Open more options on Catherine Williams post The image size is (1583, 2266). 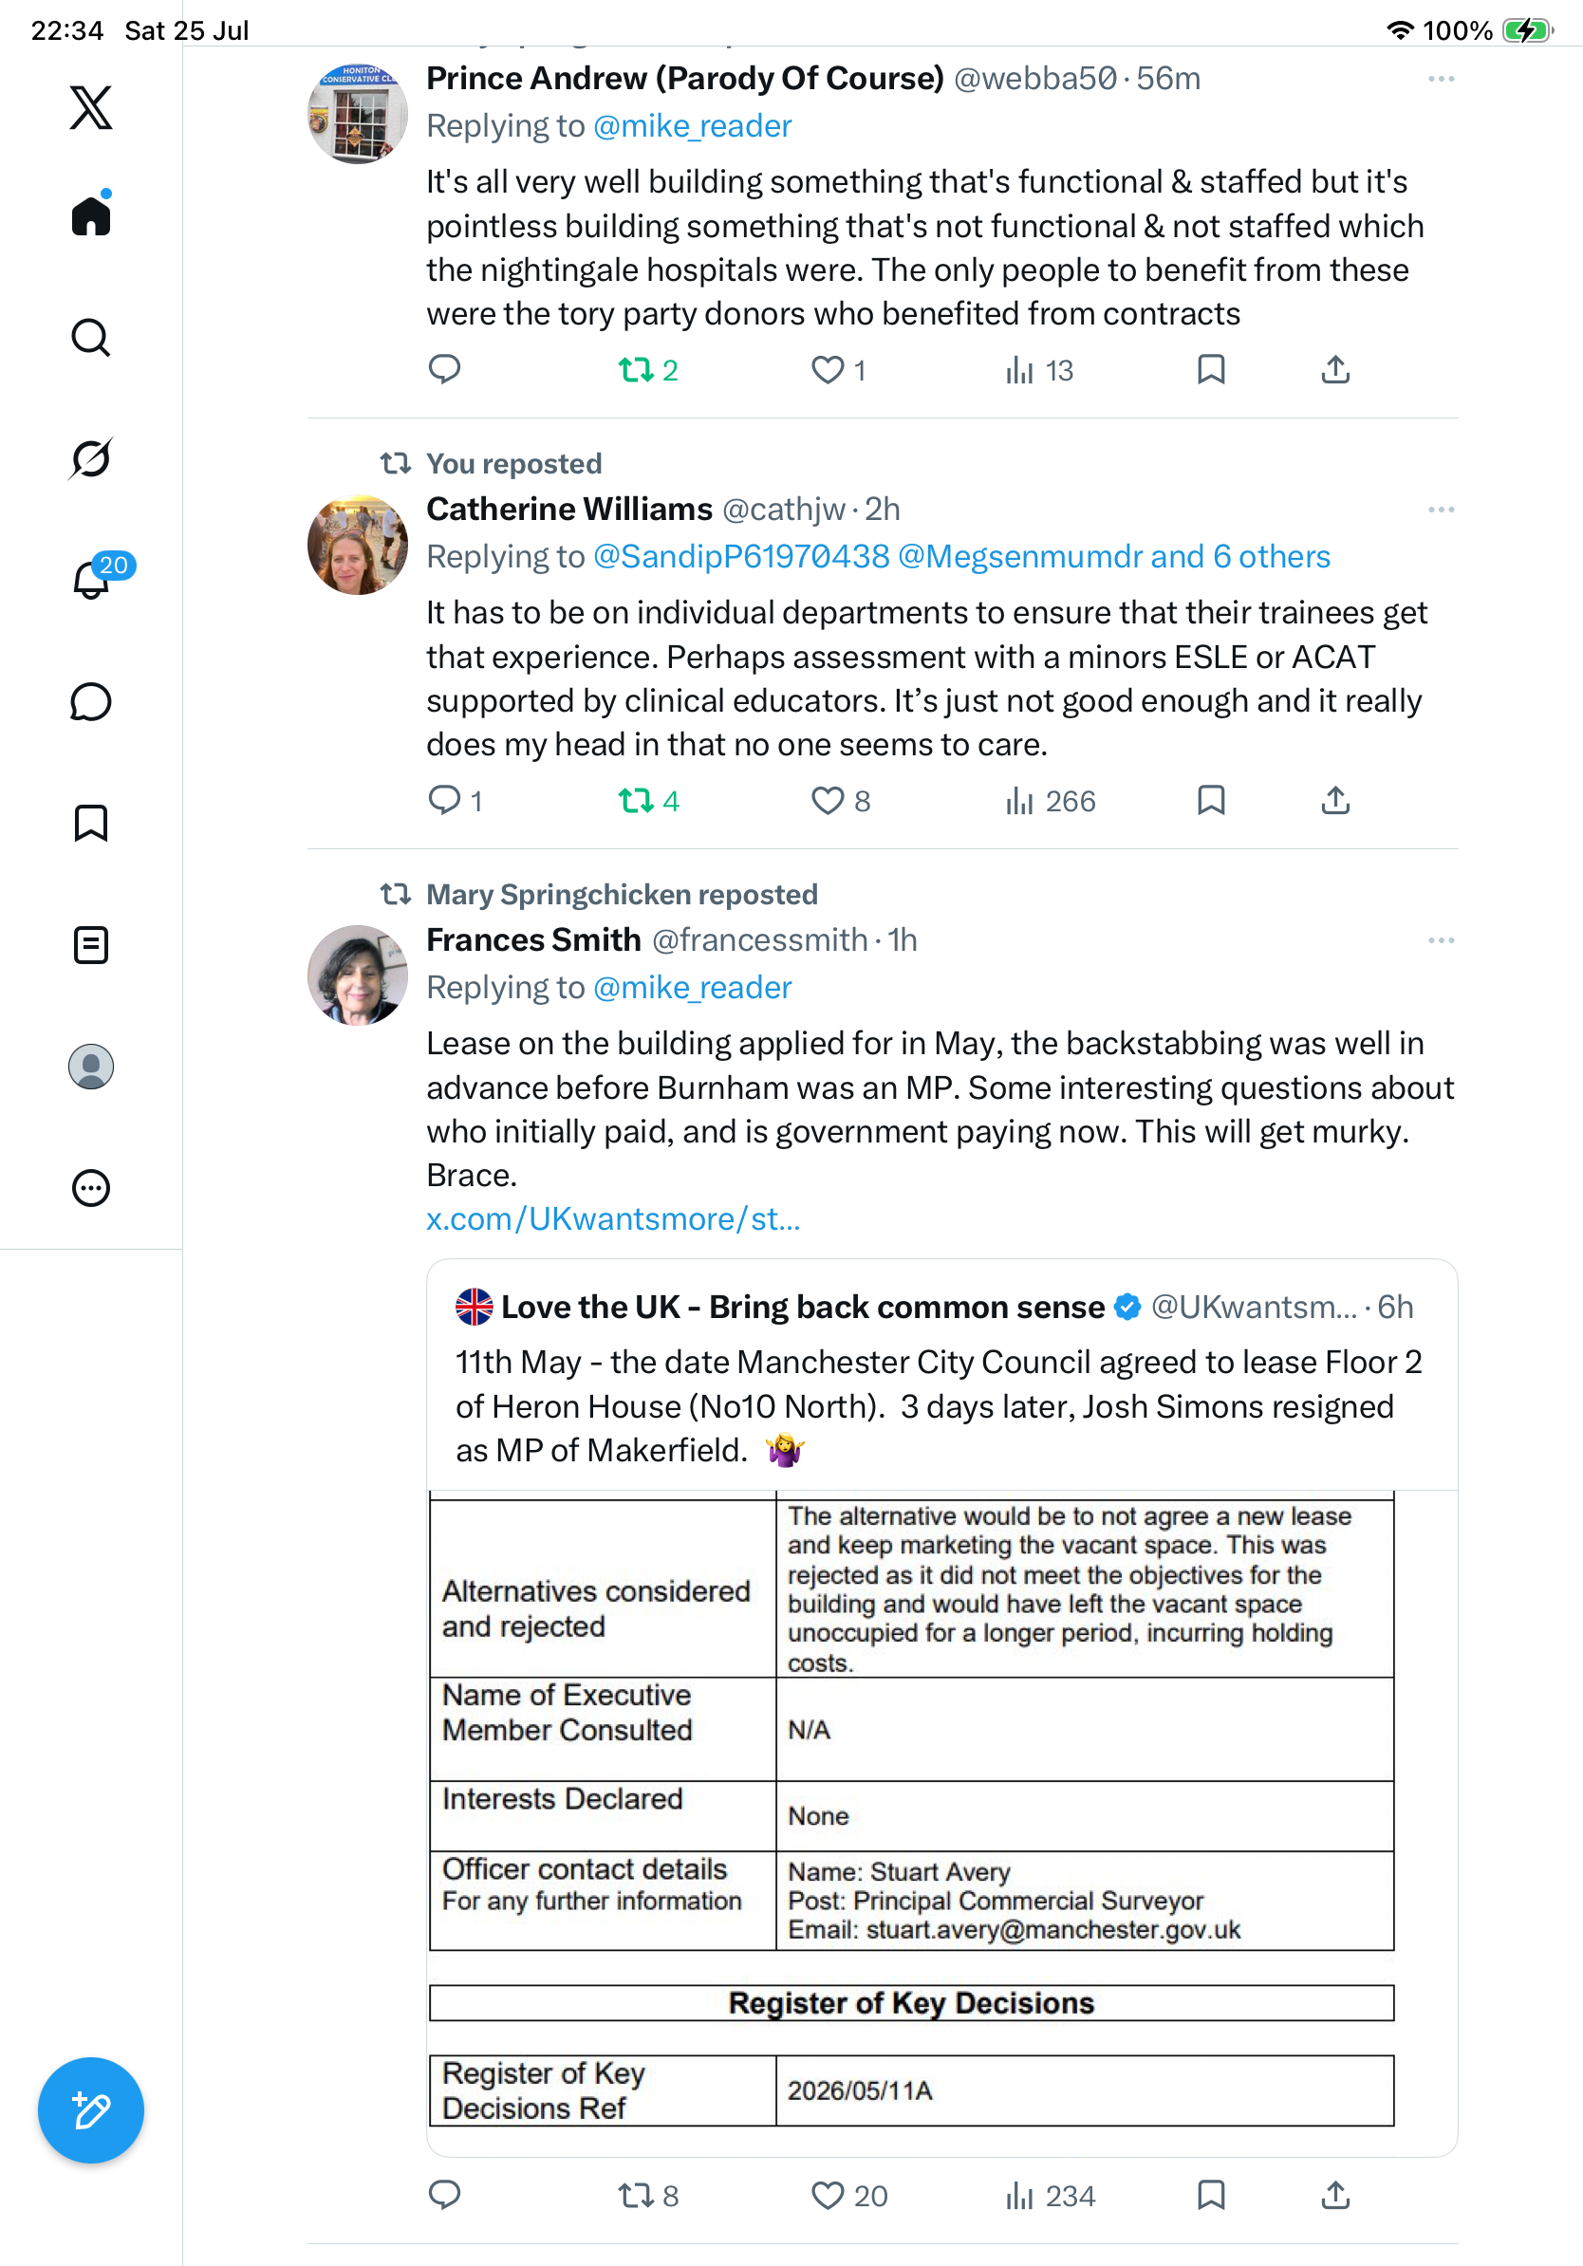pyautogui.click(x=1441, y=511)
